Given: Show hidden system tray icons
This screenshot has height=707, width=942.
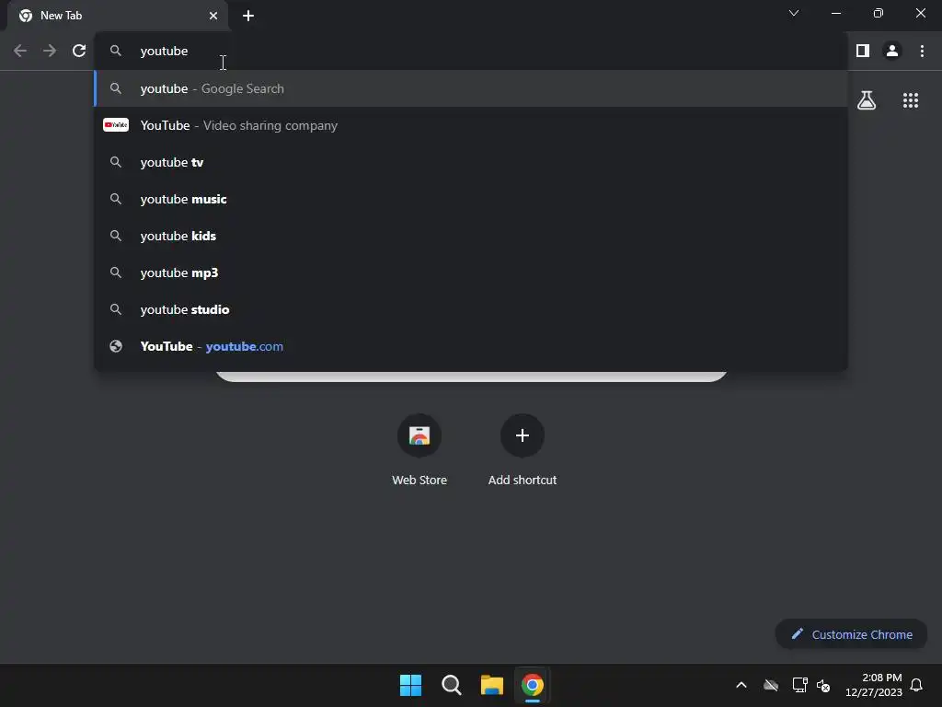Looking at the screenshot, I should point(741,685).
